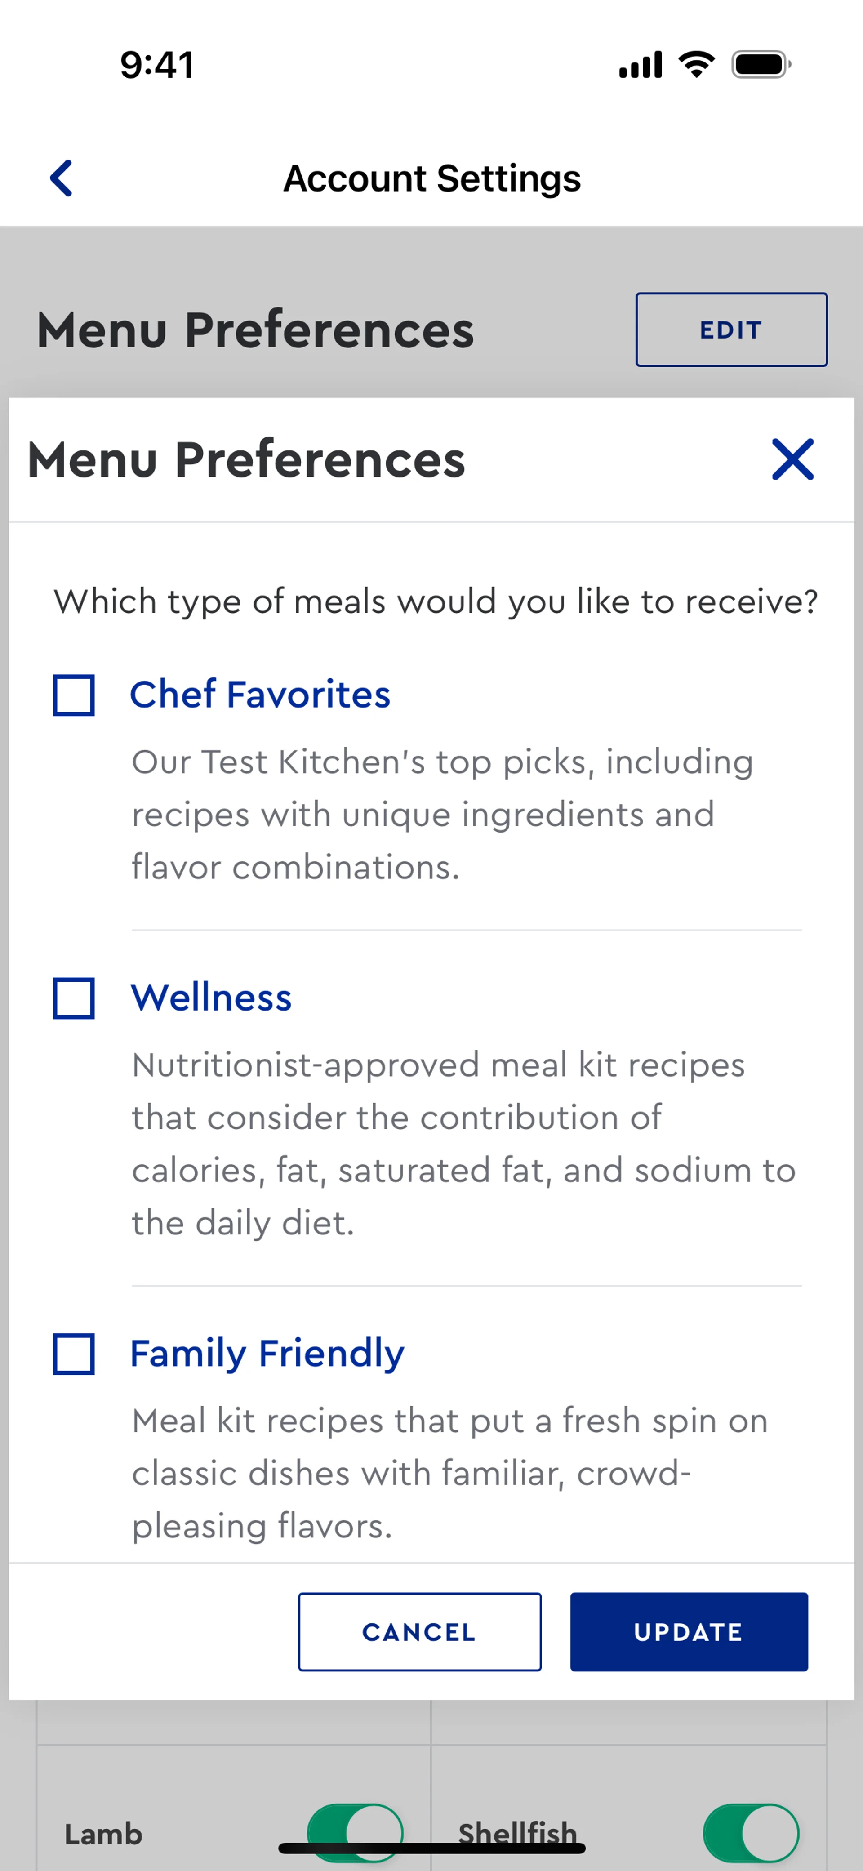Tick the Family Friendly checkbox

tap(73, 1354)
